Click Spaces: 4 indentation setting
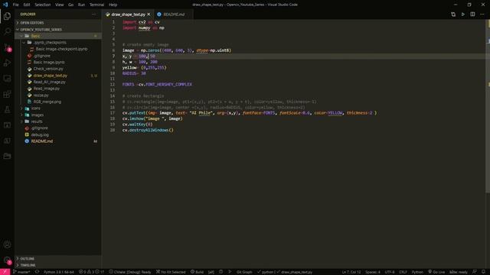Screen dimensions: 490x275 click(373, 272)
